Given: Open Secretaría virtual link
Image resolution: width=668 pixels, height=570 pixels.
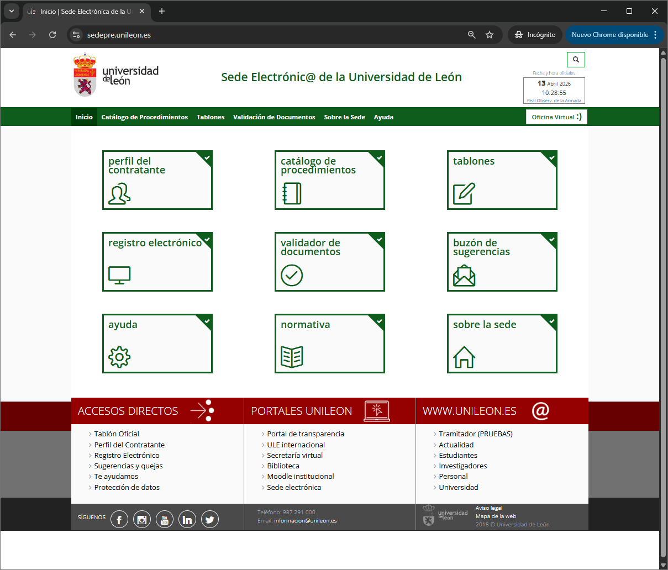Looking at the screenshot, I should click(x=295, y=455).
